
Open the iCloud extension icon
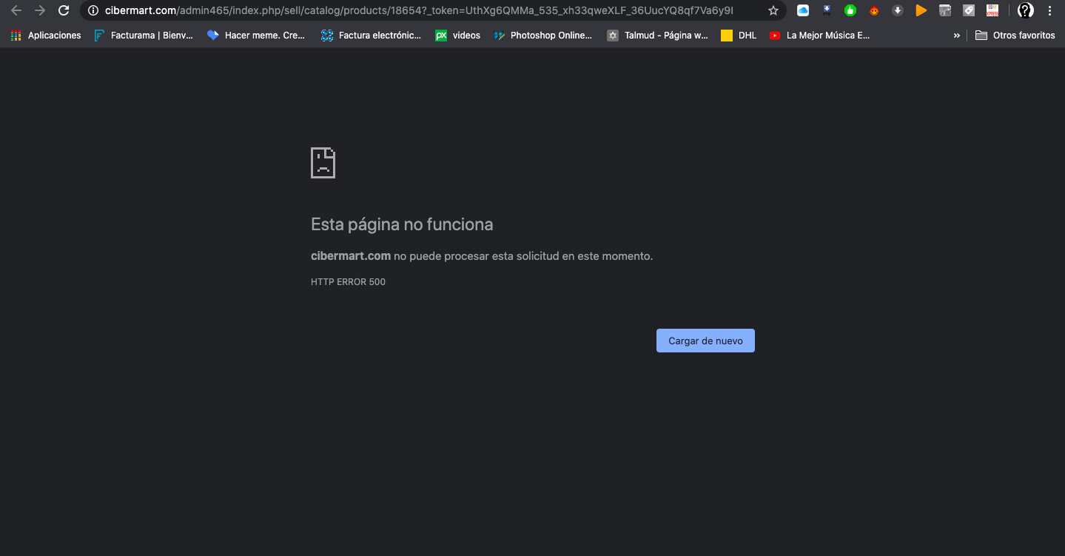803,10
